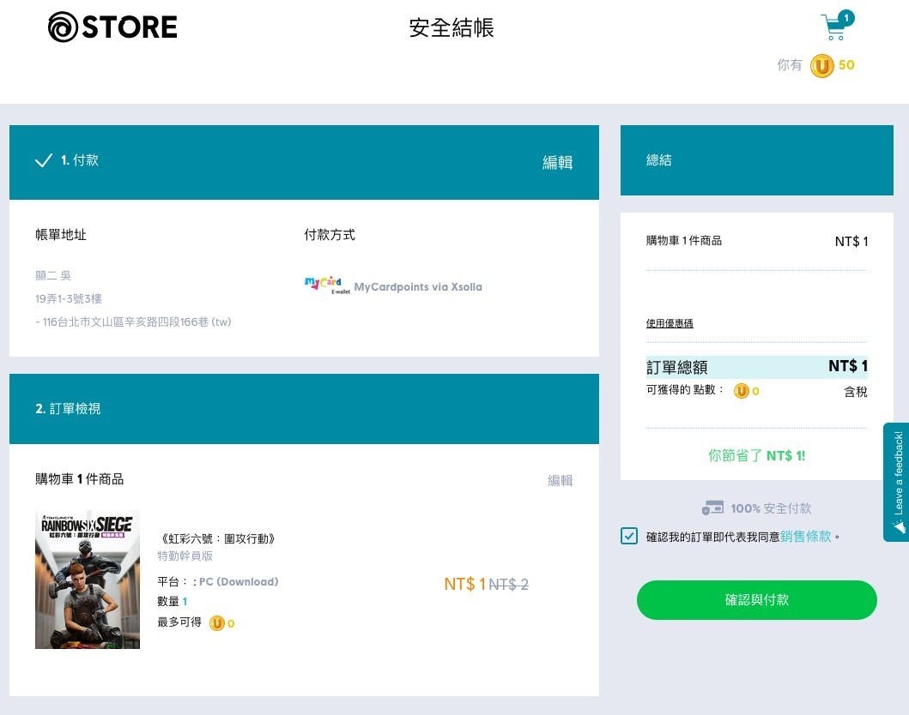Click the 特勤幹員版 edition text
909x715 pixels.
185,556
